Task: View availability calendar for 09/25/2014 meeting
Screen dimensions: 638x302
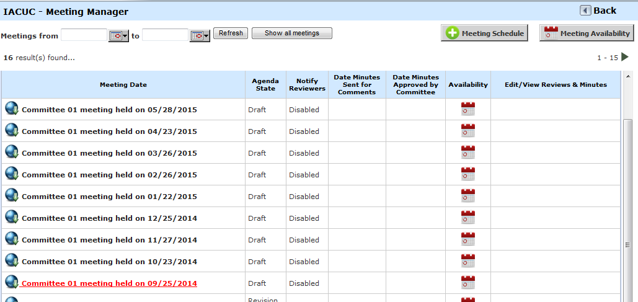Action: (x=468, y=282)
